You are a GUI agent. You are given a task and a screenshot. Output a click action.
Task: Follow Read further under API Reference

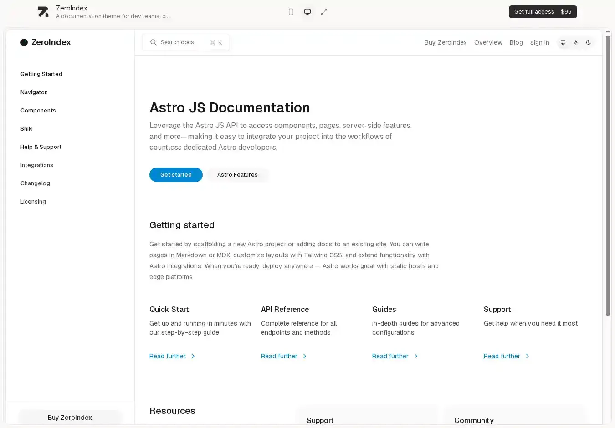point(279,356)
